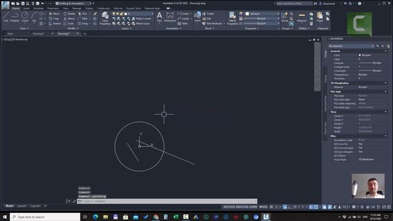Toggle object snap in status bar
The width and height of the screenshot is (393, 221).
coord(316,207)
